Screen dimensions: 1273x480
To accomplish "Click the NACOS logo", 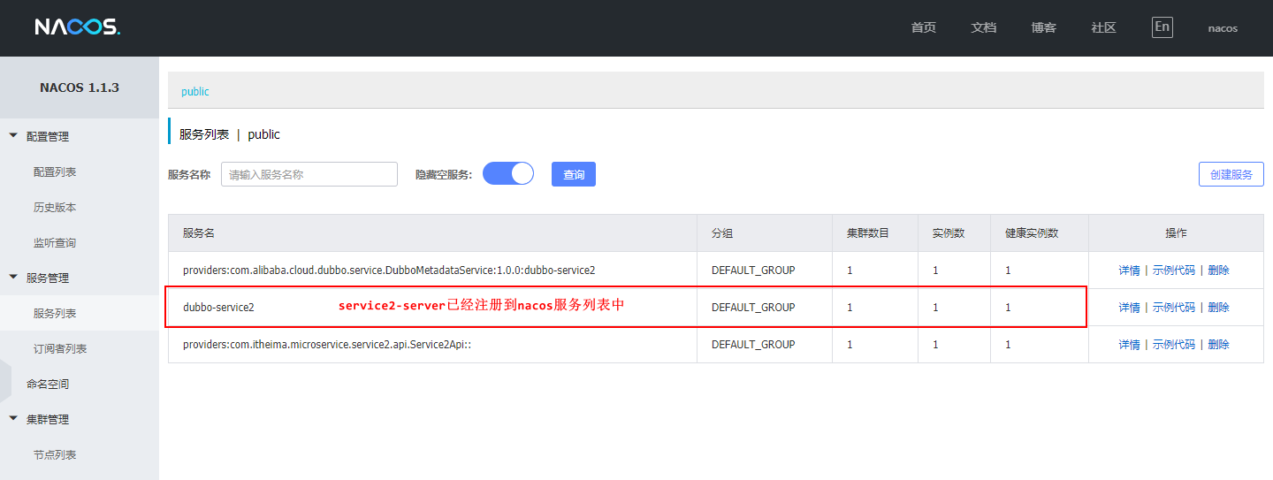I will pyautogui.click(x=78, y=27).
